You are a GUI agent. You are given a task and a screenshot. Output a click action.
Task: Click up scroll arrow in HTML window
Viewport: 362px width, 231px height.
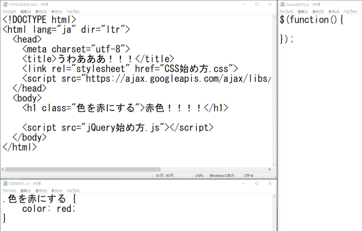pyautogui.click(x=274, y=17)
